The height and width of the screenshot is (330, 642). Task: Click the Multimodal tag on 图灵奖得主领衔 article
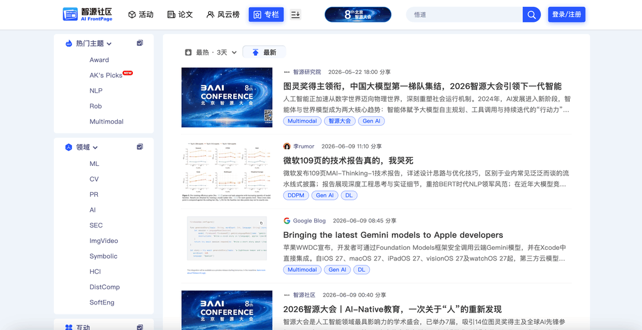coord(302,121)
